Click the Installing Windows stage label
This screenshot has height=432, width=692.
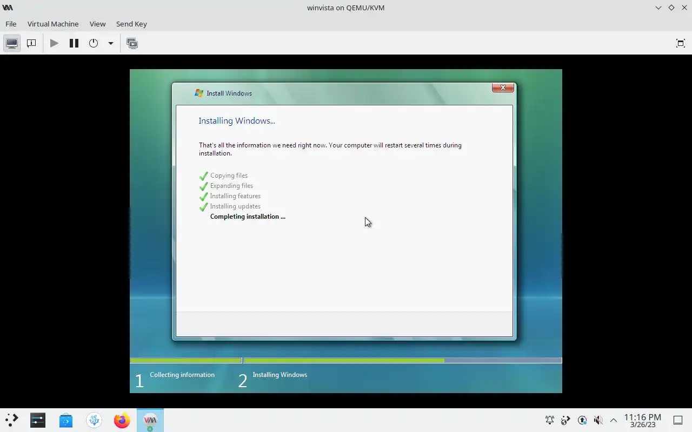[x=280, y=375]
